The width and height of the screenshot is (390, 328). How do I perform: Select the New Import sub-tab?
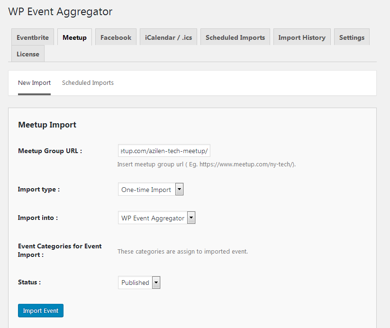coord(34,83)
